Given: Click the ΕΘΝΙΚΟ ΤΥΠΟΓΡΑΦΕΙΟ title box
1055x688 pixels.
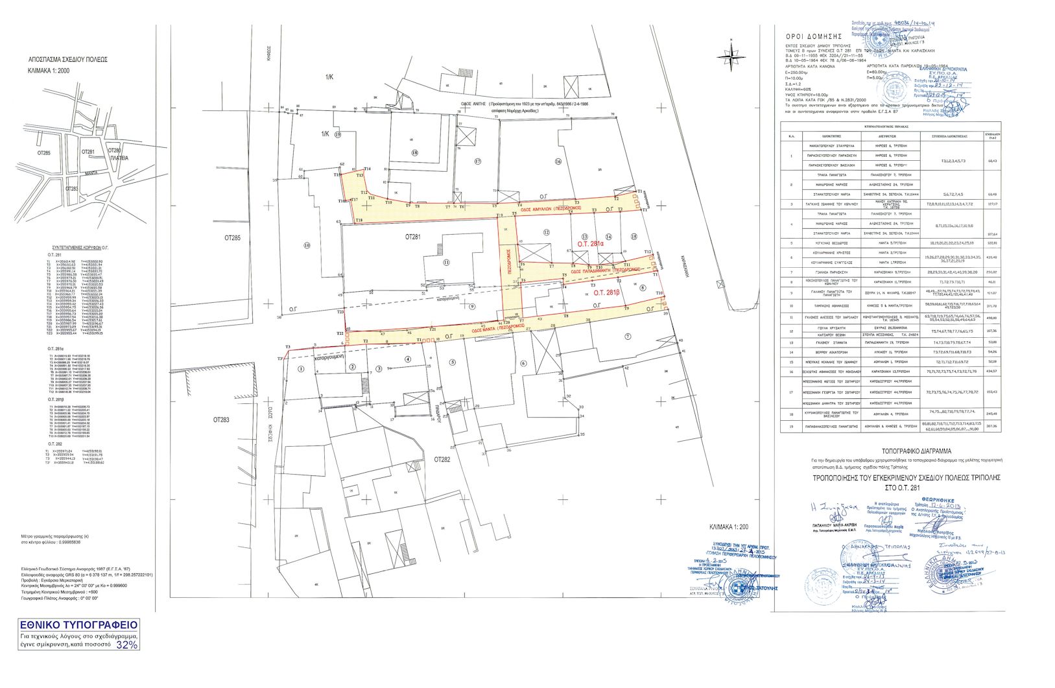Looking at the screenshot, I should pos(78,625).
